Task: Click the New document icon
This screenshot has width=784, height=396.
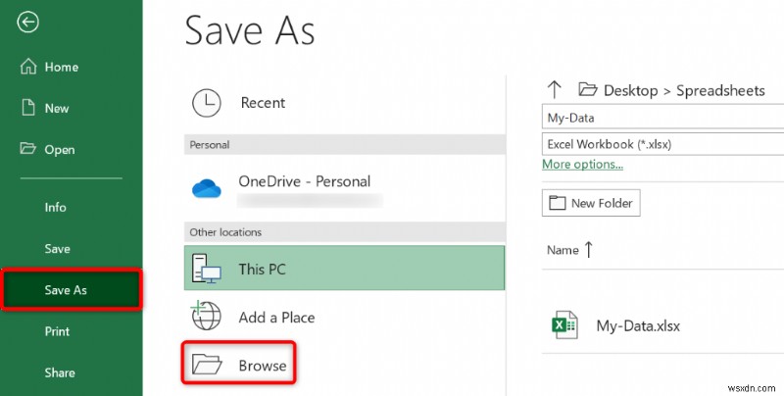Action: 28,108
